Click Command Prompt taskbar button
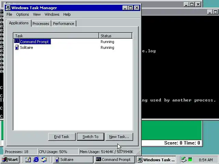219x164 pixels. pos(114,160)
